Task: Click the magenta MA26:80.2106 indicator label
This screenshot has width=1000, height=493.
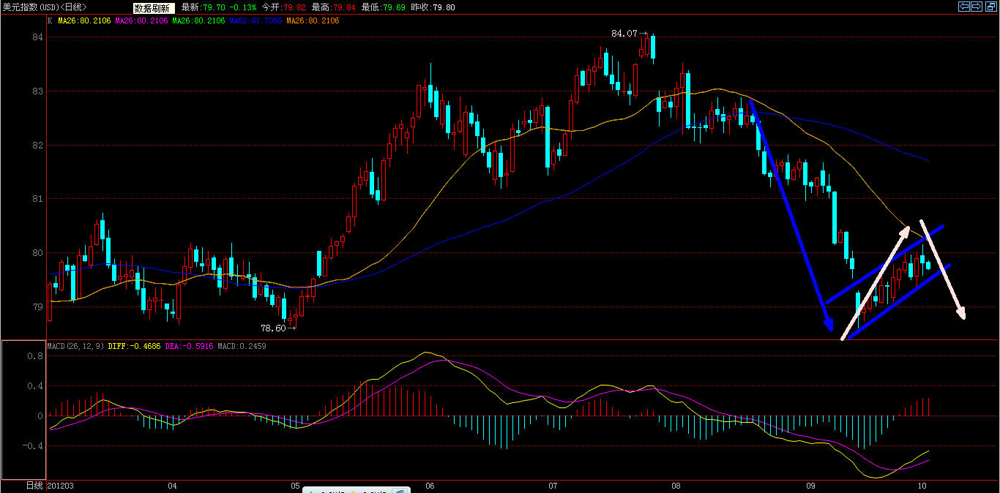Action: (141, 20)
